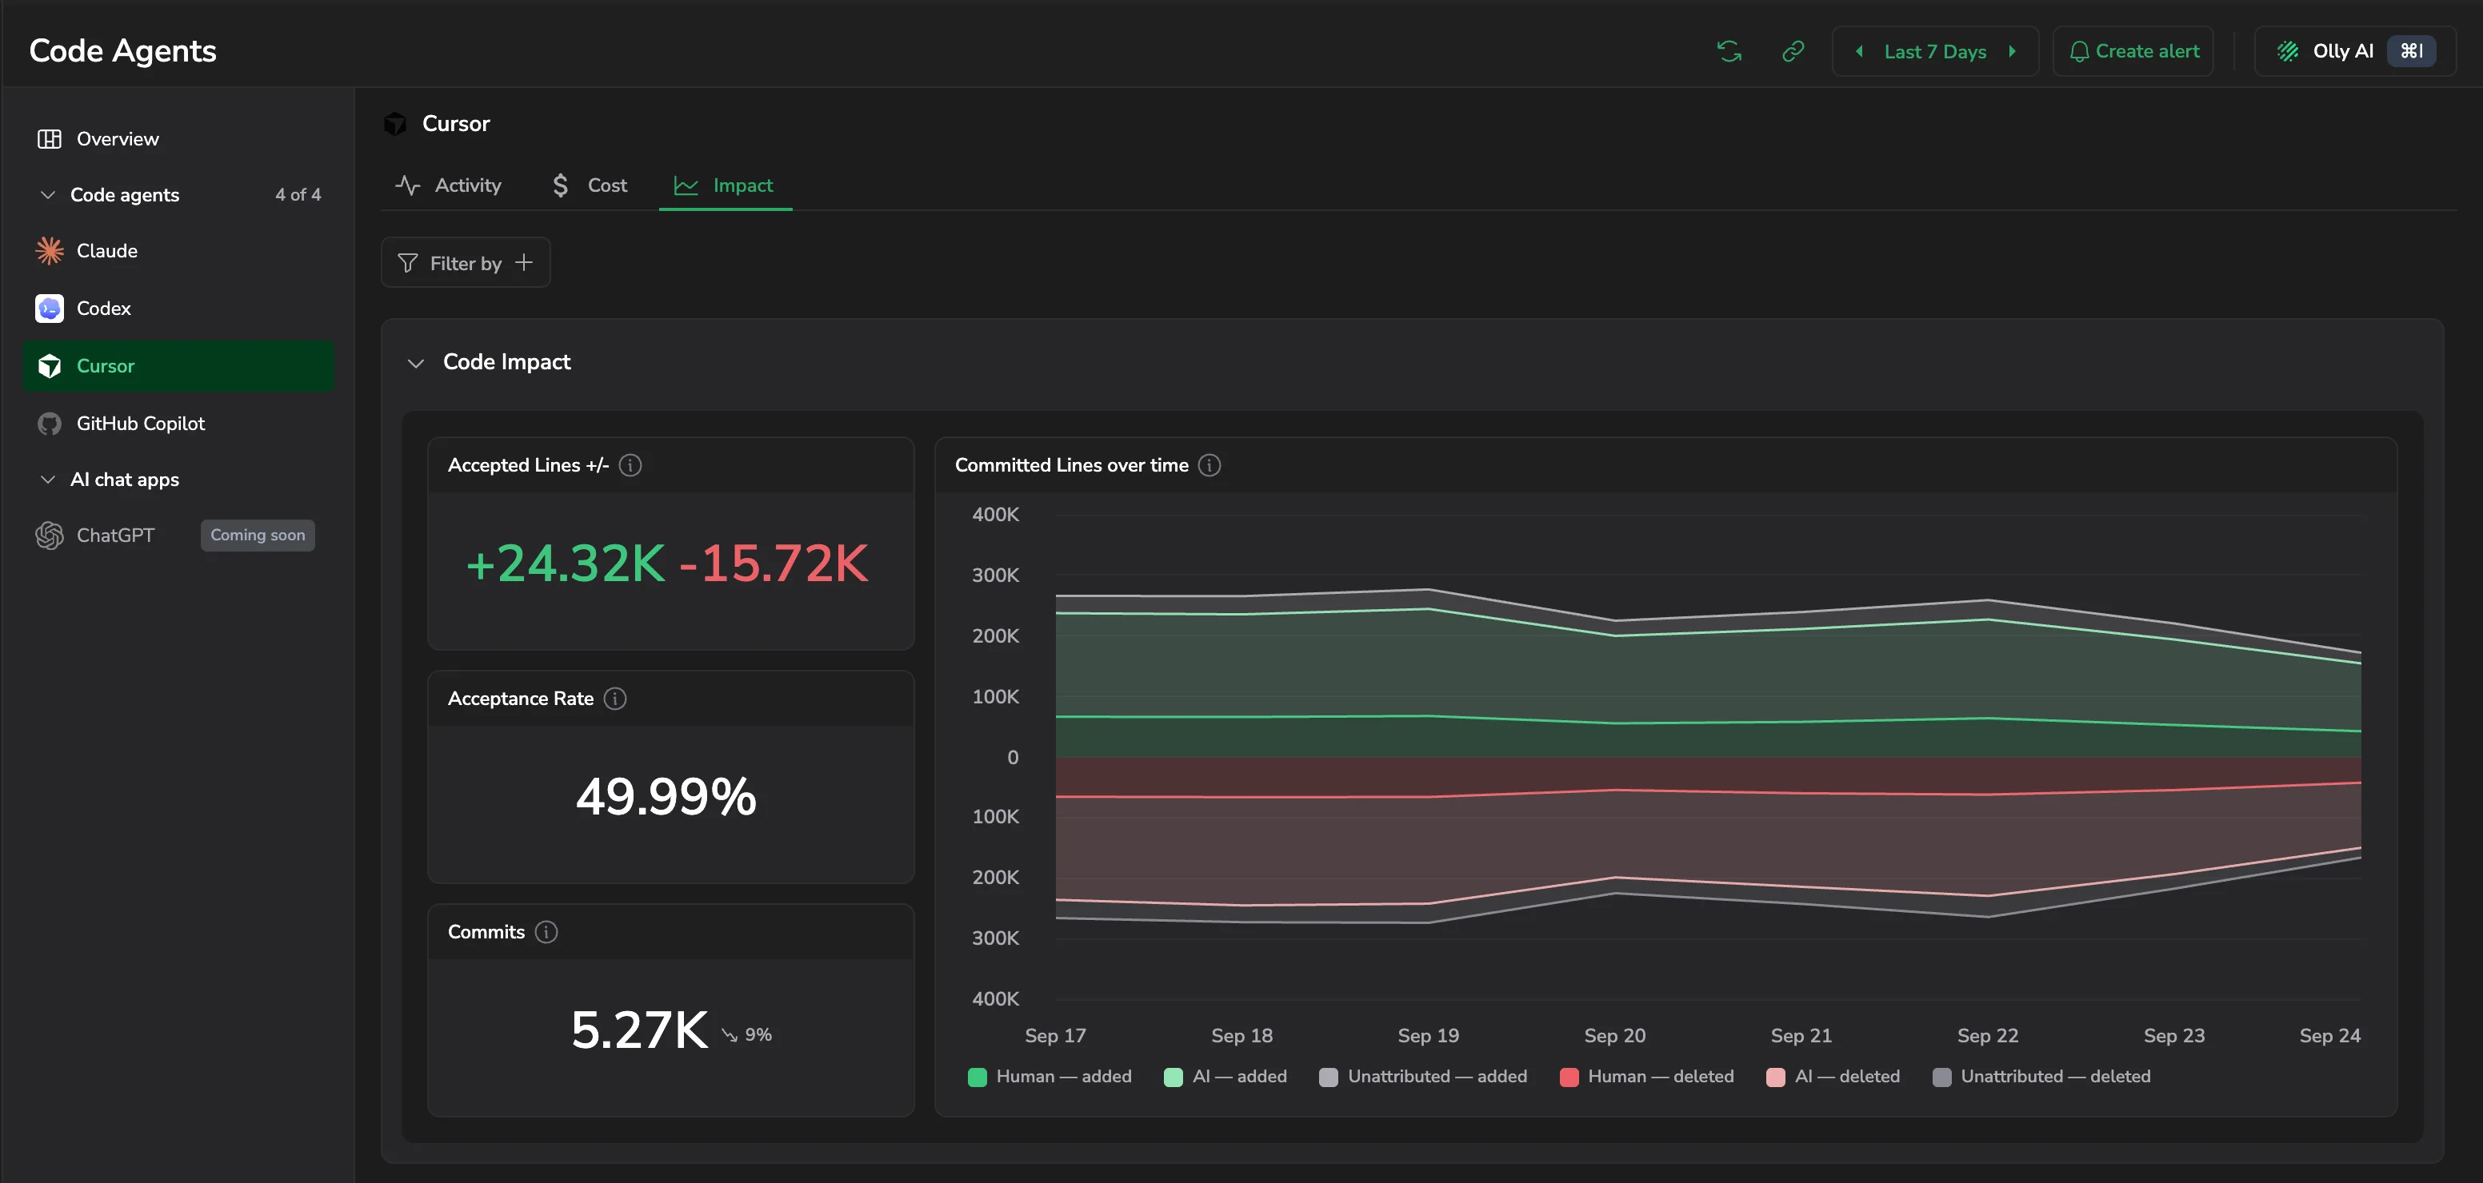Toggle Human — added legend series
The width and height of the screenshot is (2483, 1183).
(x=1050, y=1076)
